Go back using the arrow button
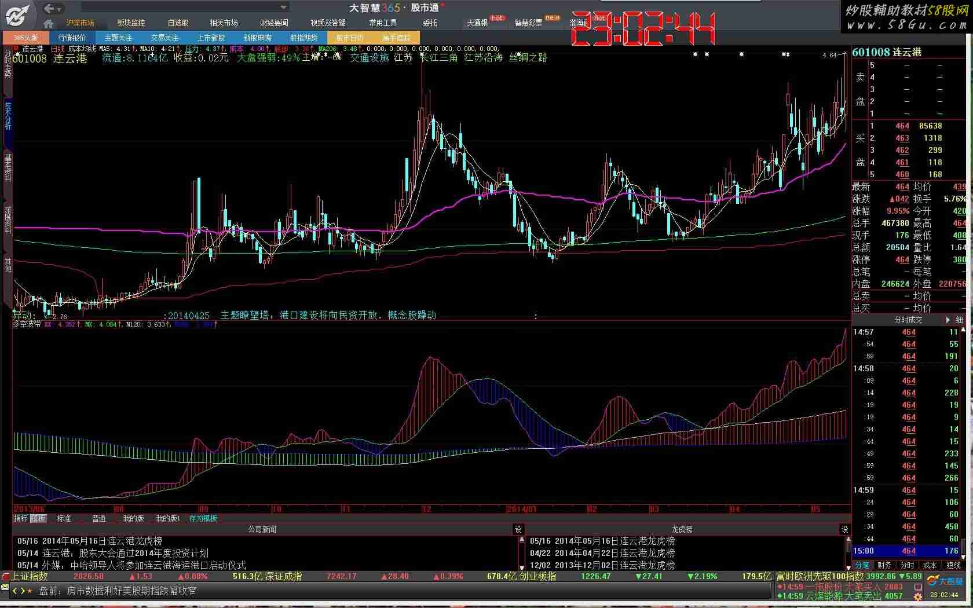Image resolution: width=973 pixels, height=608 pixels. (x=49, y=8)
